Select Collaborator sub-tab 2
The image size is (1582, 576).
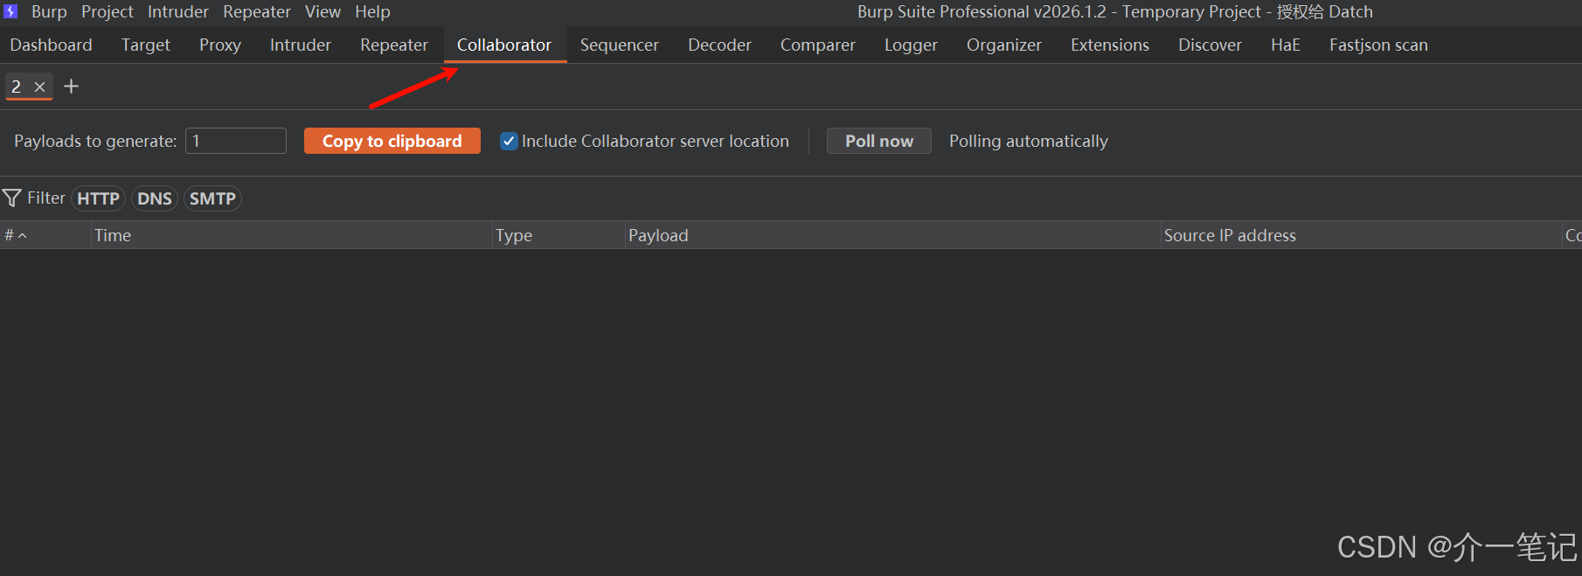coord(17,87)
